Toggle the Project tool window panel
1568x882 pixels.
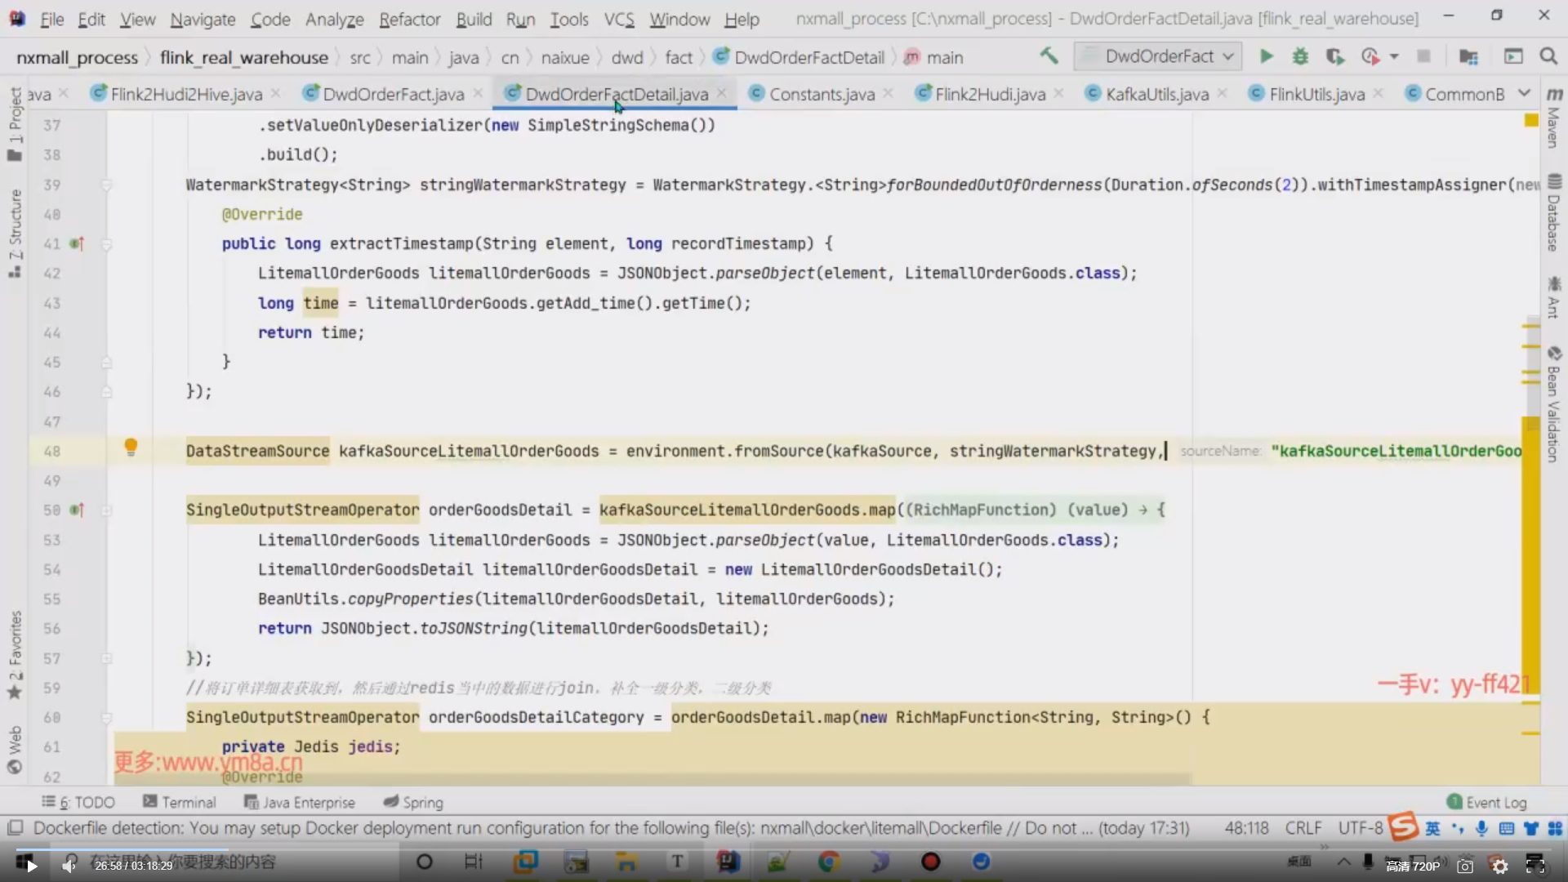pos(15,122)
